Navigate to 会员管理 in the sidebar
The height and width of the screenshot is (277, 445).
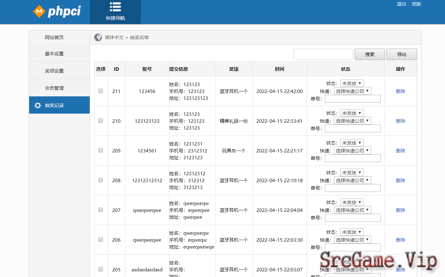[x=54, y=88]
